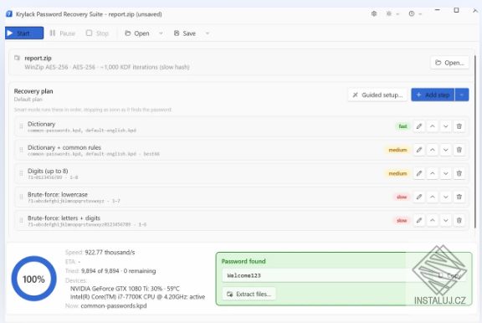Click the Speed value 922.77 thousand/s
Viewport: 482px width, 323px height.
(x=110, y=253)
